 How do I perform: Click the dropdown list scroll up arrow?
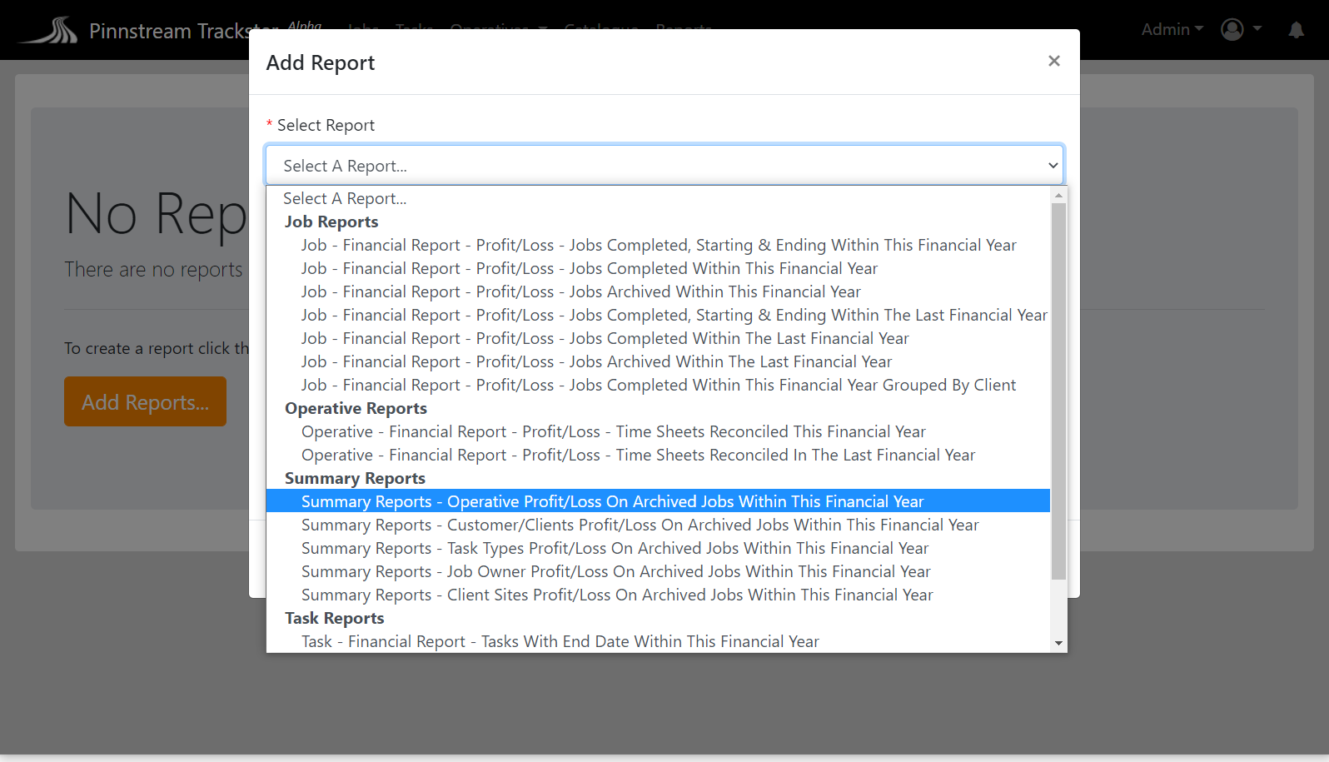(1058, 196)
